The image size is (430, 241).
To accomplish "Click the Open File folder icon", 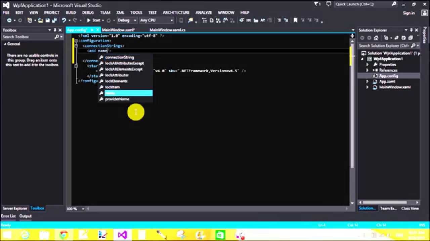I will (40, 20).
